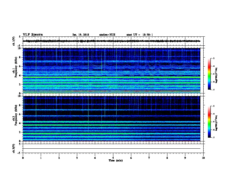This screenshot has height=177, width=229.
Task: Click the ch.1 voltage waveform trace
Action: tap(111, 41)
